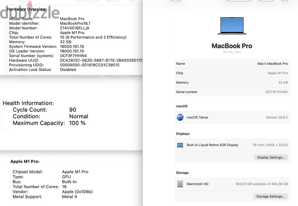Click Provisioning UDID '00006000-001819CC01C3801E'
Screen dimensions: 298x206
tap(90, 65)
